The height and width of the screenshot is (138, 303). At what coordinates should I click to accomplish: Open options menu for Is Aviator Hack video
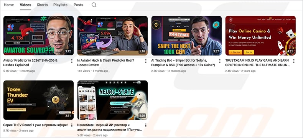pos(146,61)
